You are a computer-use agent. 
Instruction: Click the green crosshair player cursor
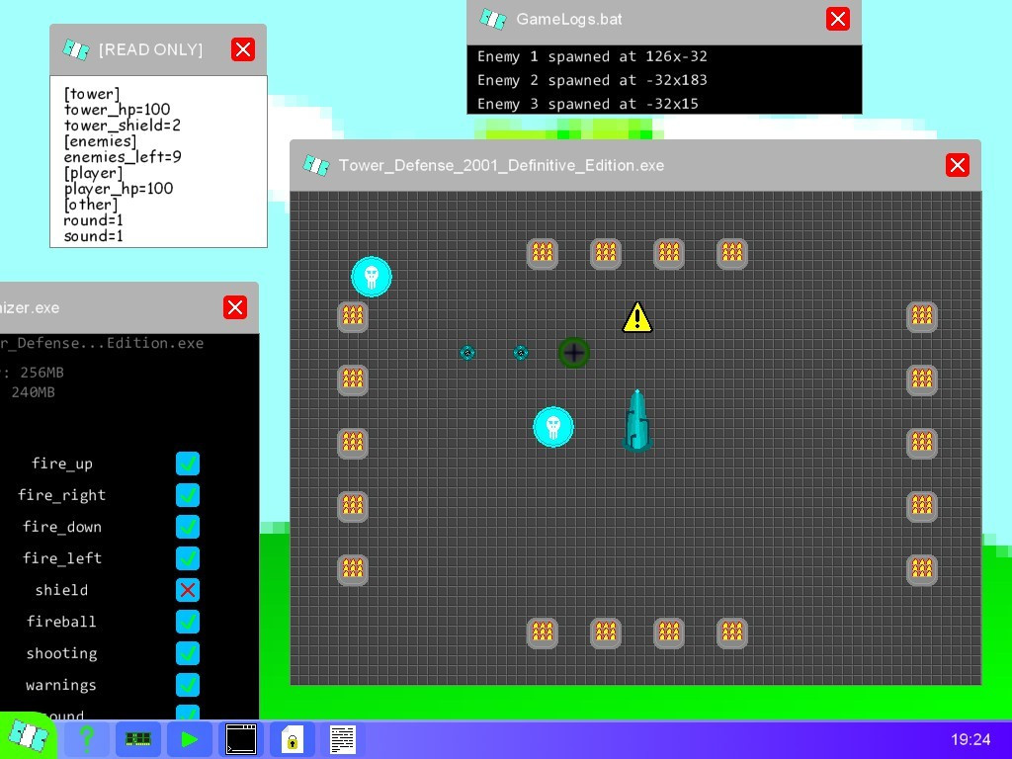[x=574, y=353]
